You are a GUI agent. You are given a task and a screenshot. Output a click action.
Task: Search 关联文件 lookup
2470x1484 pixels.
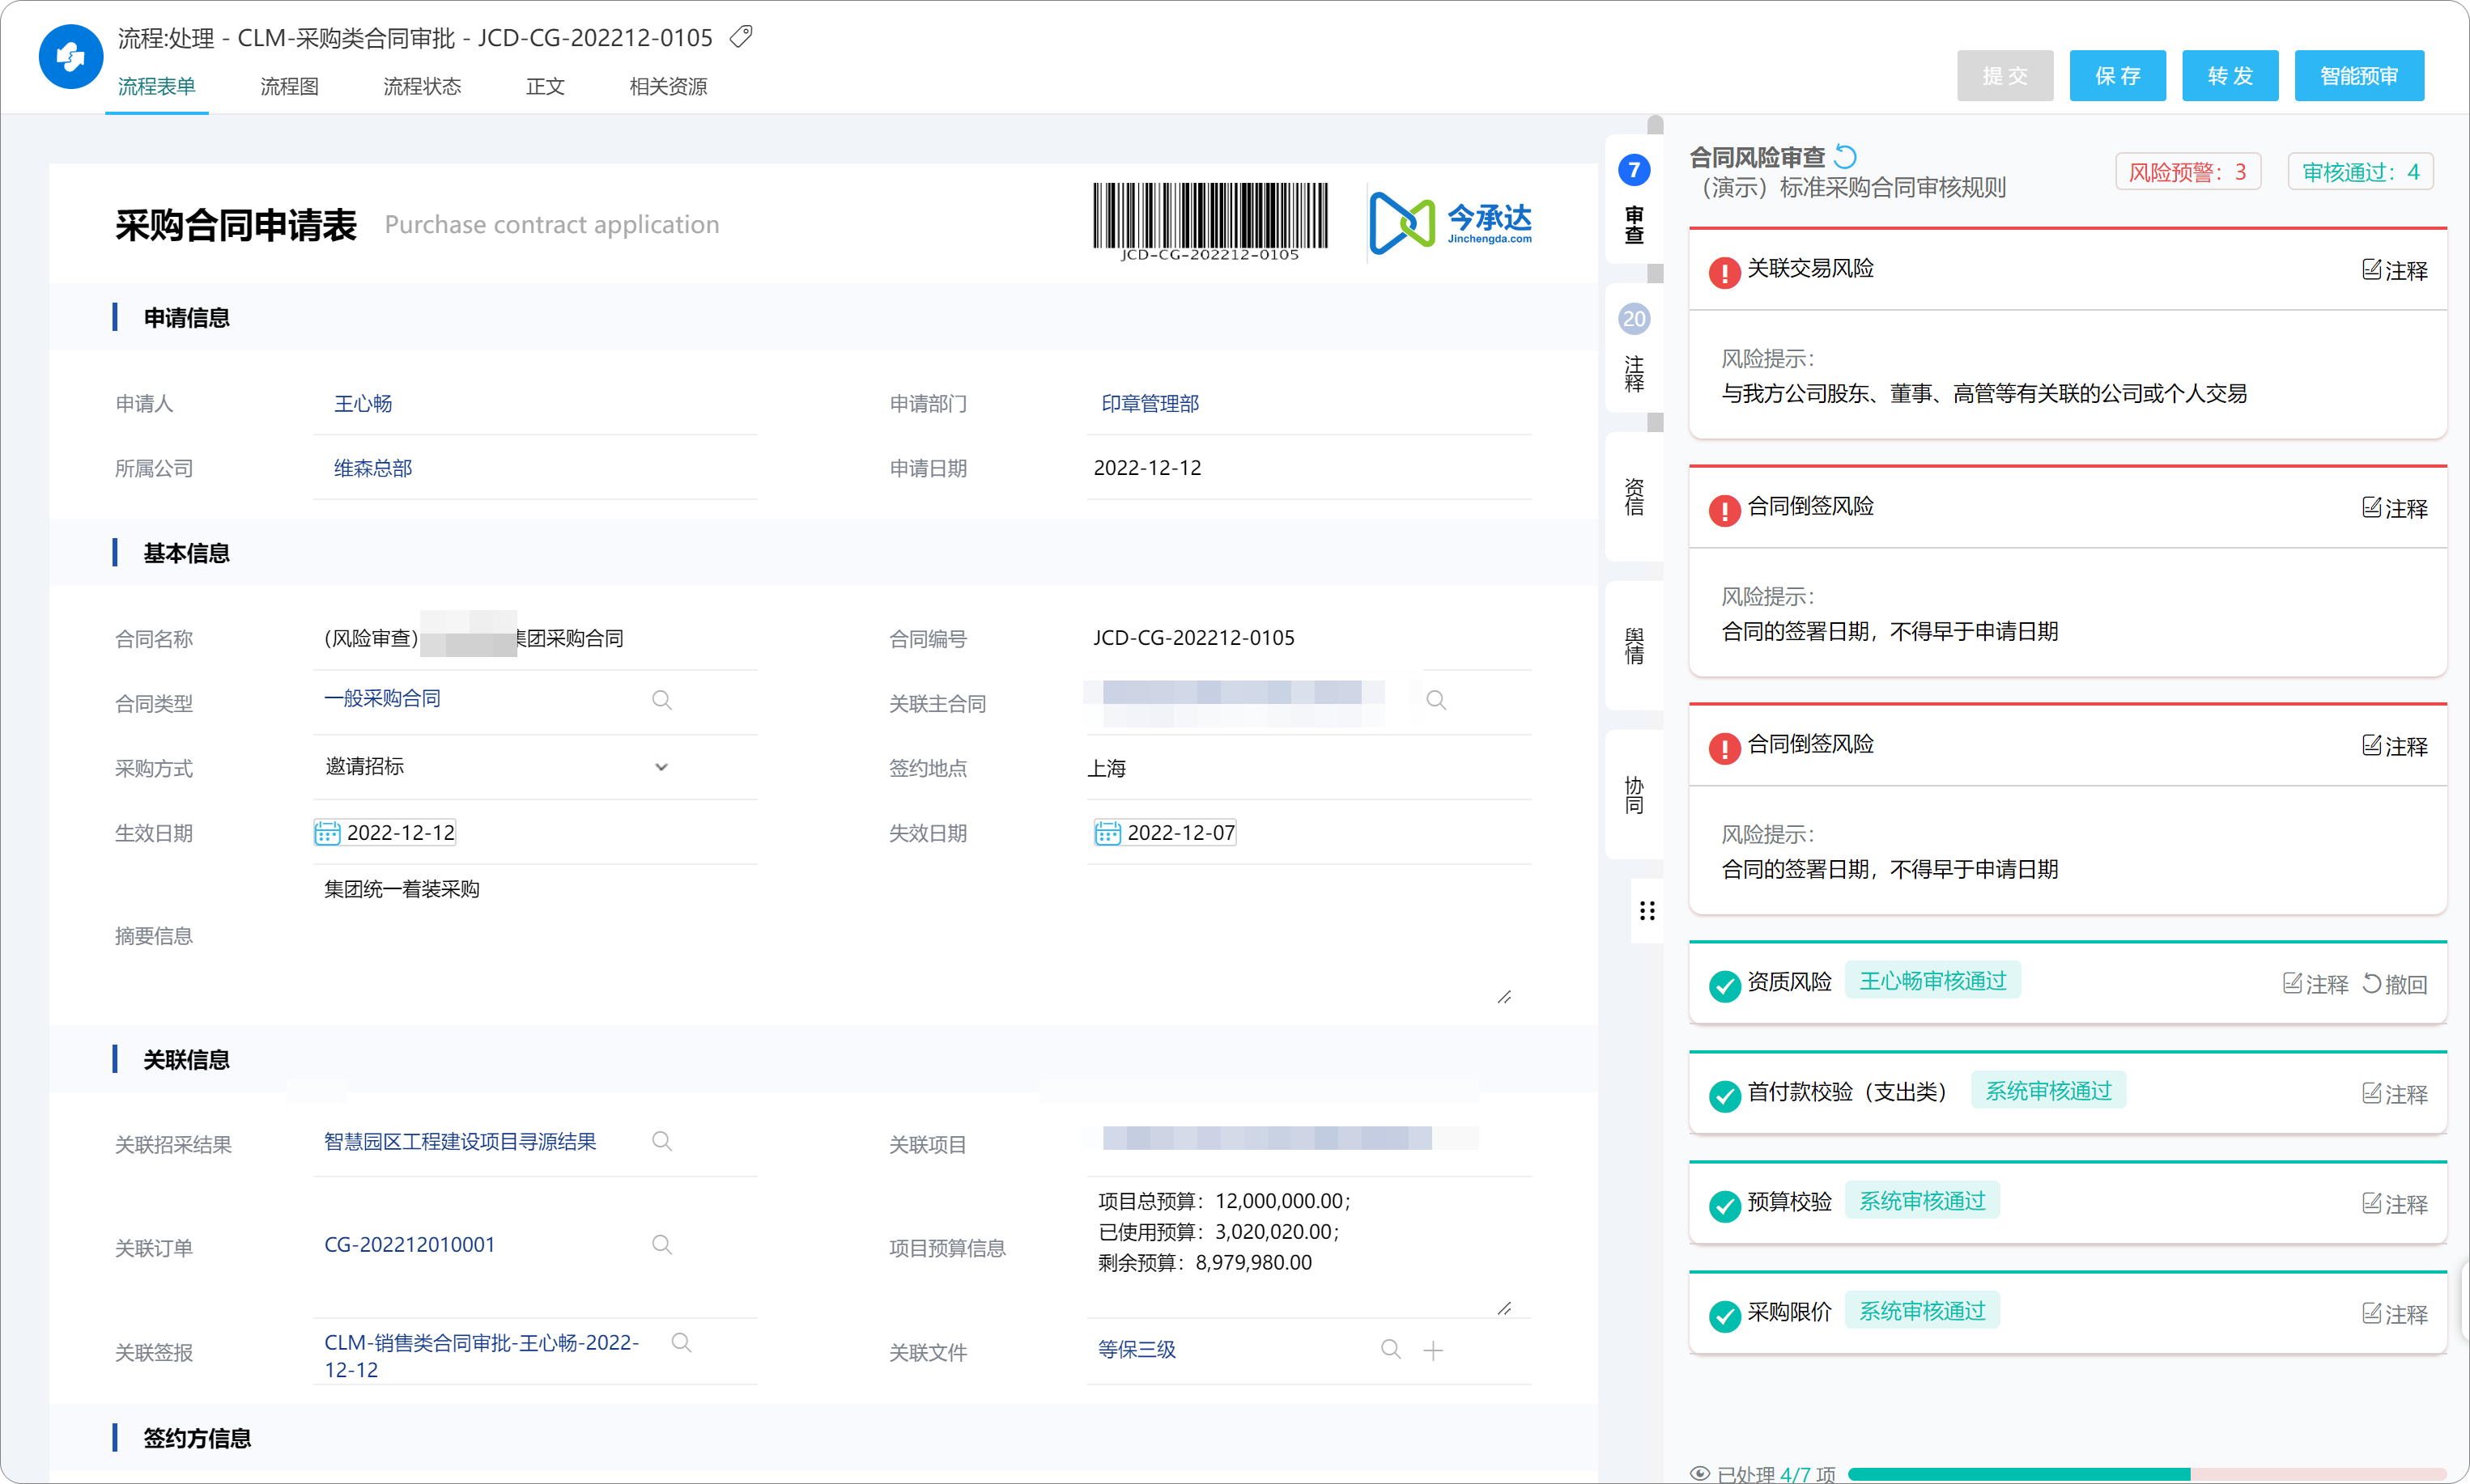click(x=1391, y=1349)
